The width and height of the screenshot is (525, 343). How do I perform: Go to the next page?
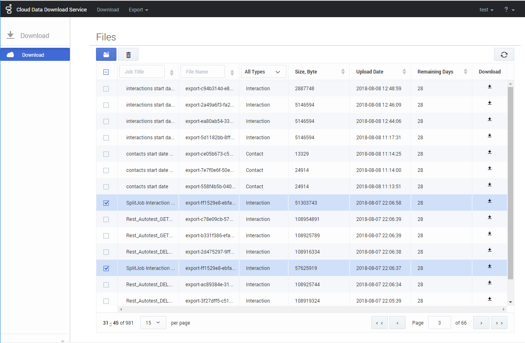[x=481, y=323]
